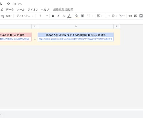This screenshot has width=143, height=118.
Task: Select the 読み込んだ JSON ファイルの移動先 header cell
Action: tap(76, 35)
